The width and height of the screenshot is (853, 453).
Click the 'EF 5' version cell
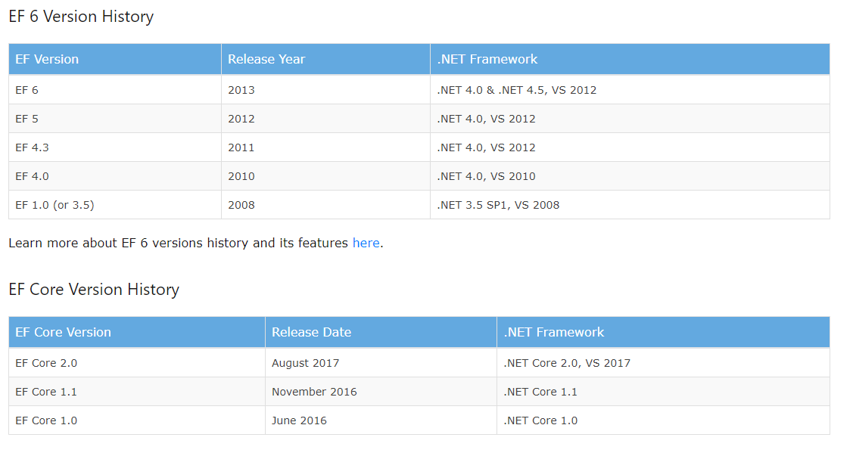[x=115, y=119]
